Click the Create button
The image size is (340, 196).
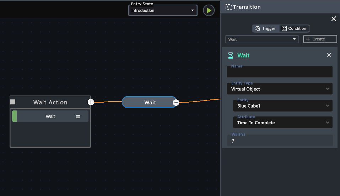pos(320,39)
